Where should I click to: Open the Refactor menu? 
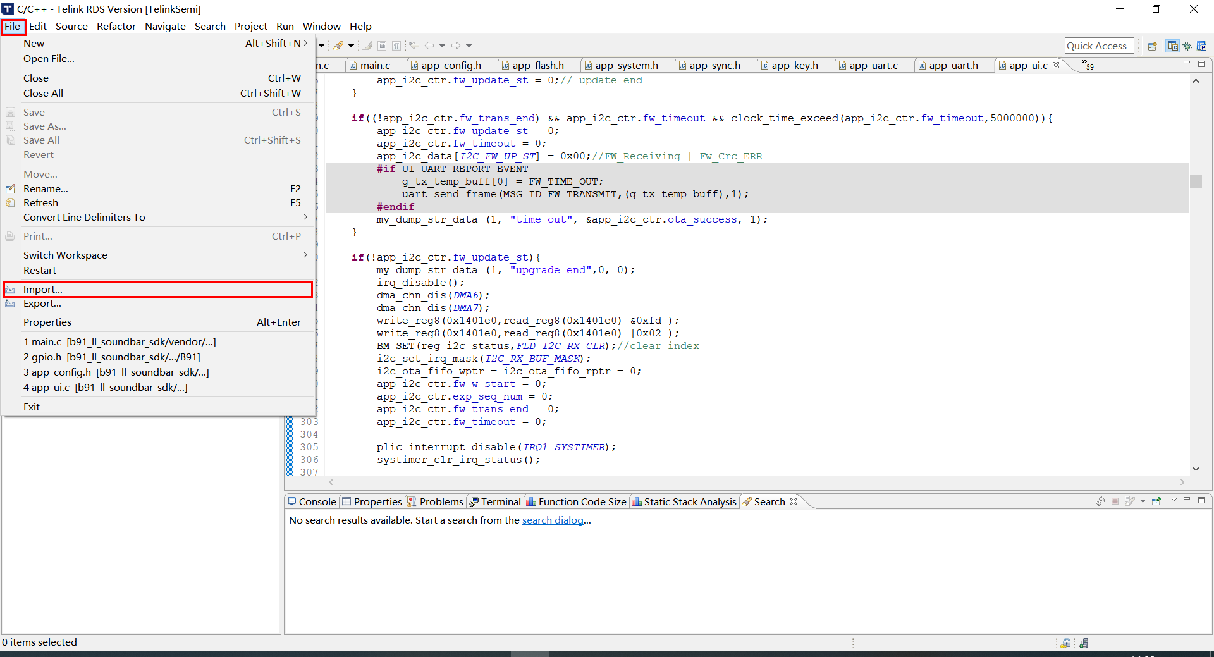(x=116, y=26)
